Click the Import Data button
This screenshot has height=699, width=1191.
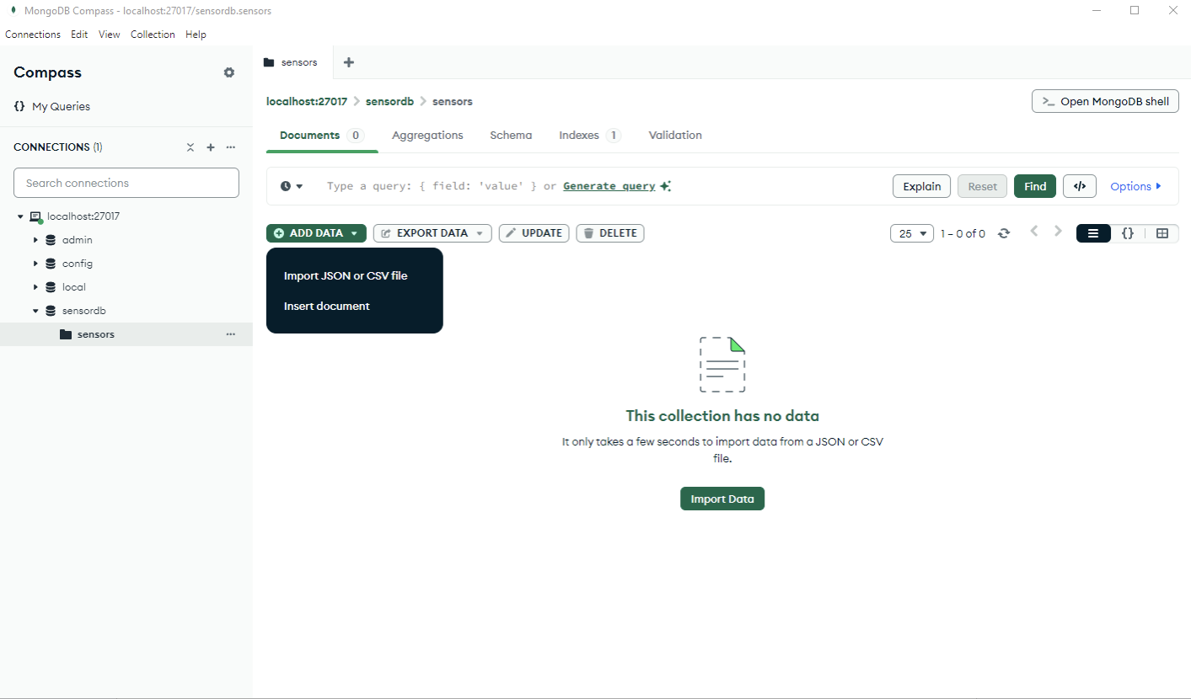pyautogui.click(x=722, y=499)
